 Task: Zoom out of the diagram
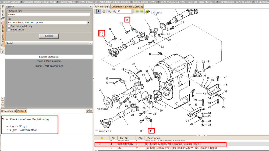click(114, 11)
